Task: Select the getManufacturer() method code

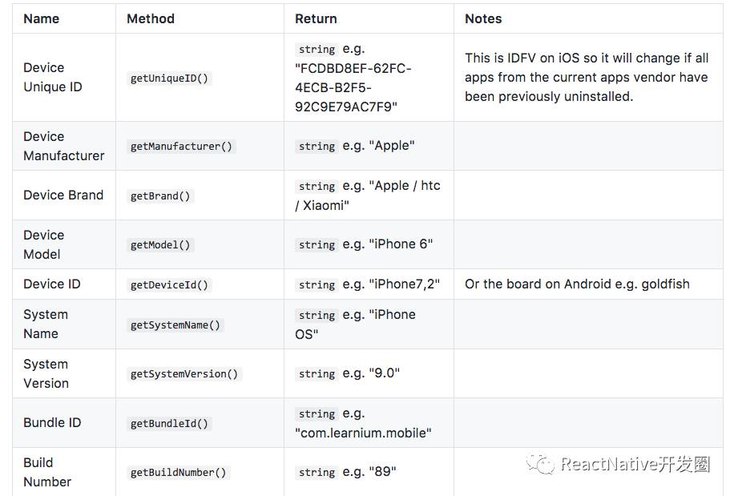Action: click(x=181, y=146)
